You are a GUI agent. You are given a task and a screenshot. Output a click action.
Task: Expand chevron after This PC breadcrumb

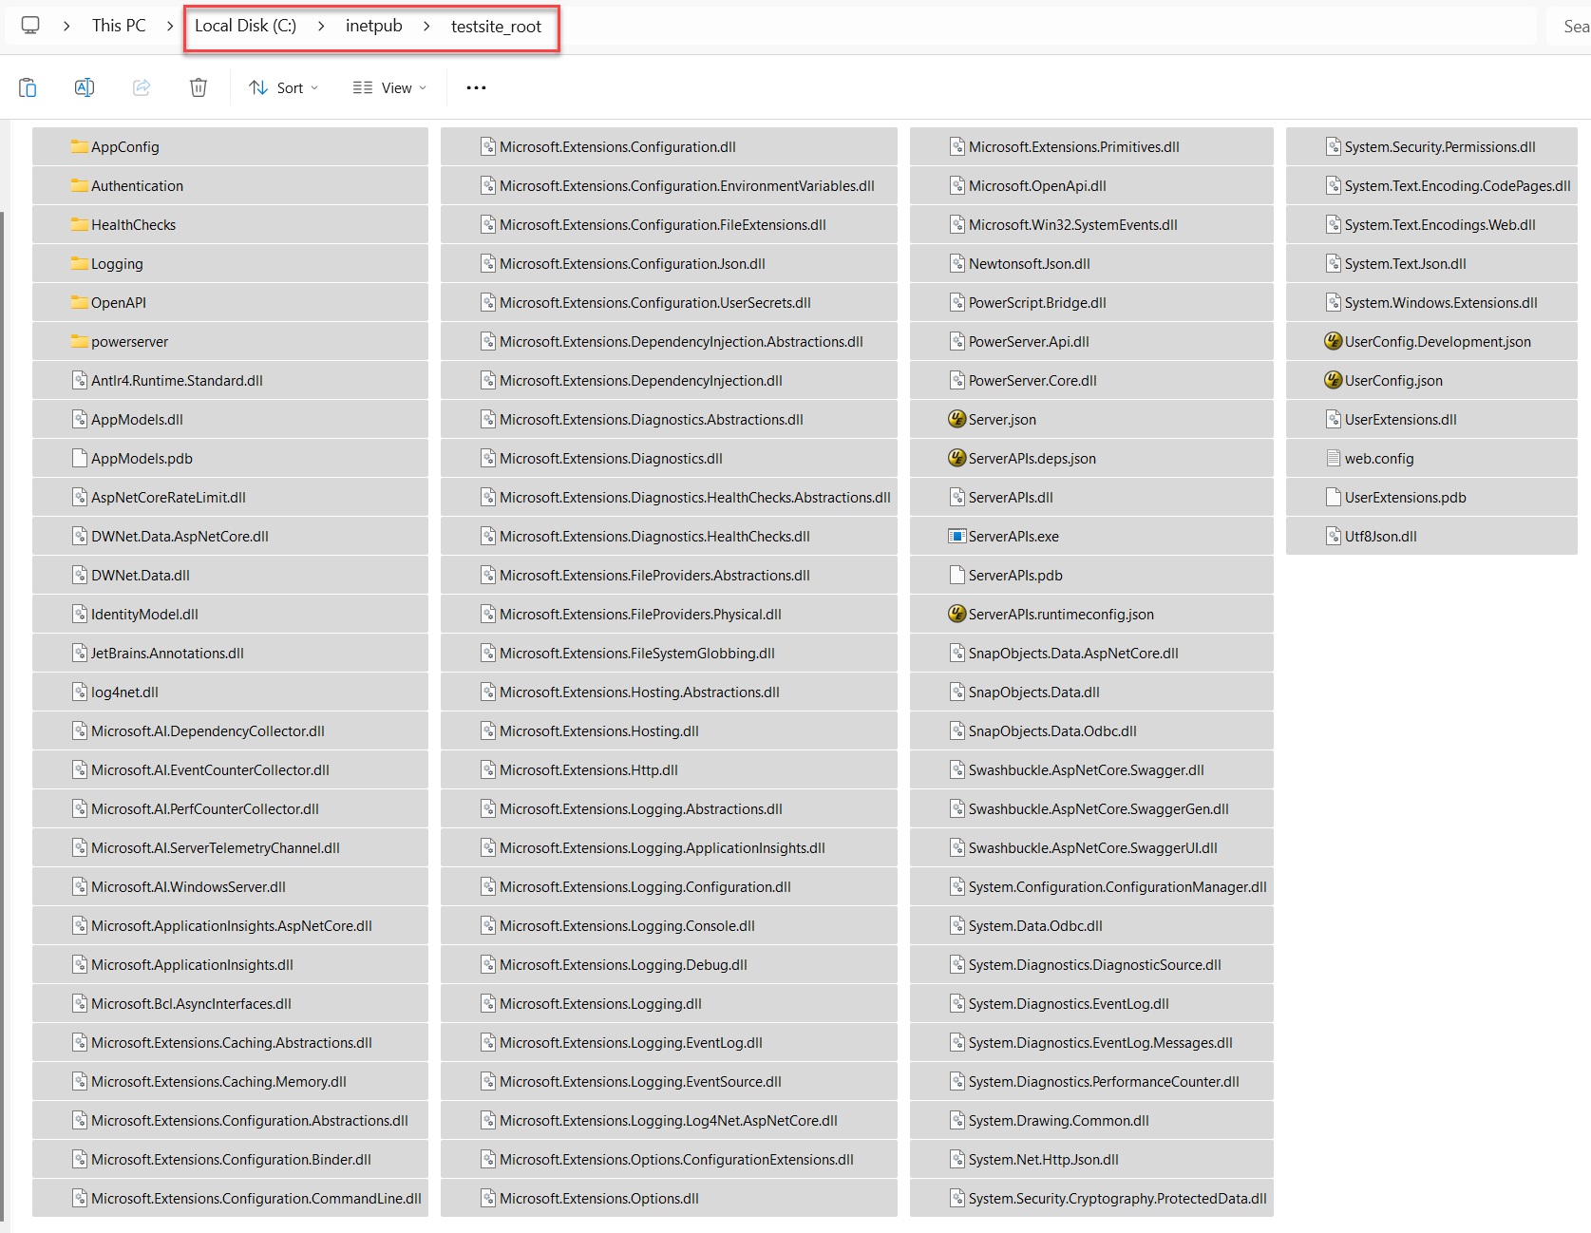pyautogui.click(x=170, y=26)
